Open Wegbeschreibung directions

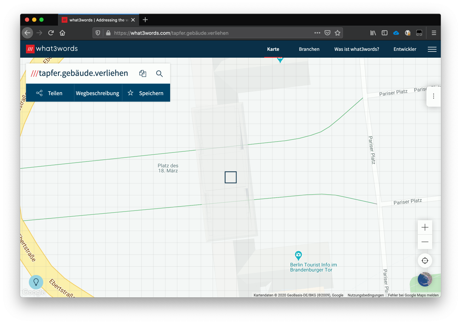[98, 93]
